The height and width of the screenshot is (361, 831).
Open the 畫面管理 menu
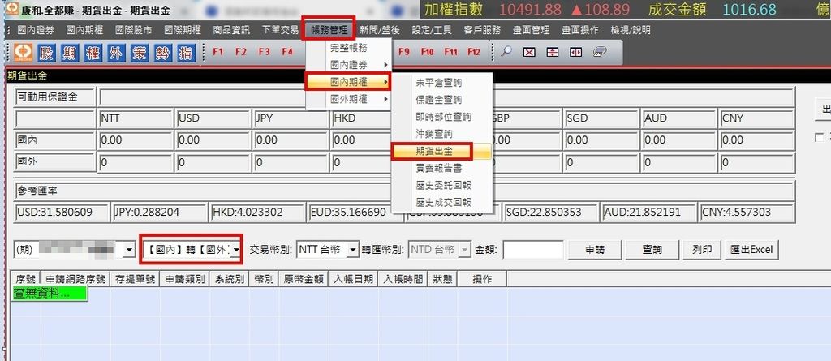point(531,30)
